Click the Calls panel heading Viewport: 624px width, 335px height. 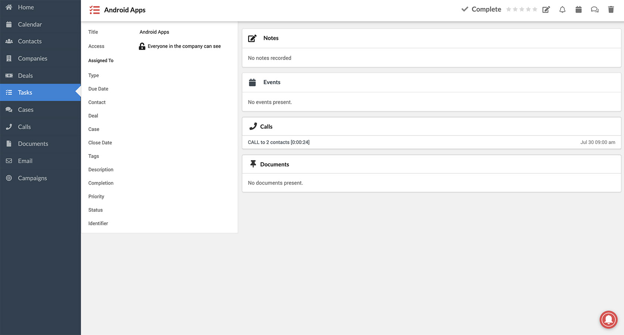[266, 127]
